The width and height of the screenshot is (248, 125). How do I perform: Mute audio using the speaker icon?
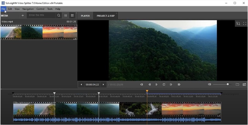tap(209, 85)
